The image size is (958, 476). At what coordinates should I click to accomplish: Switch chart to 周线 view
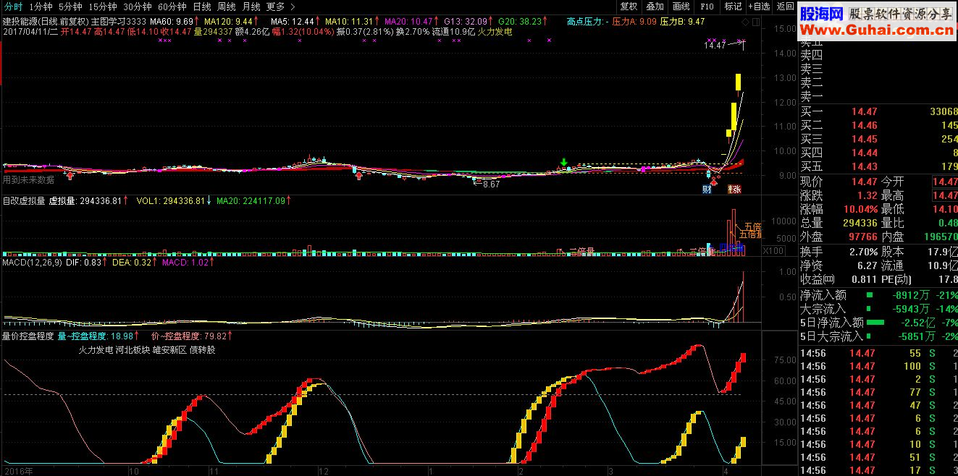tap(226, 7)
